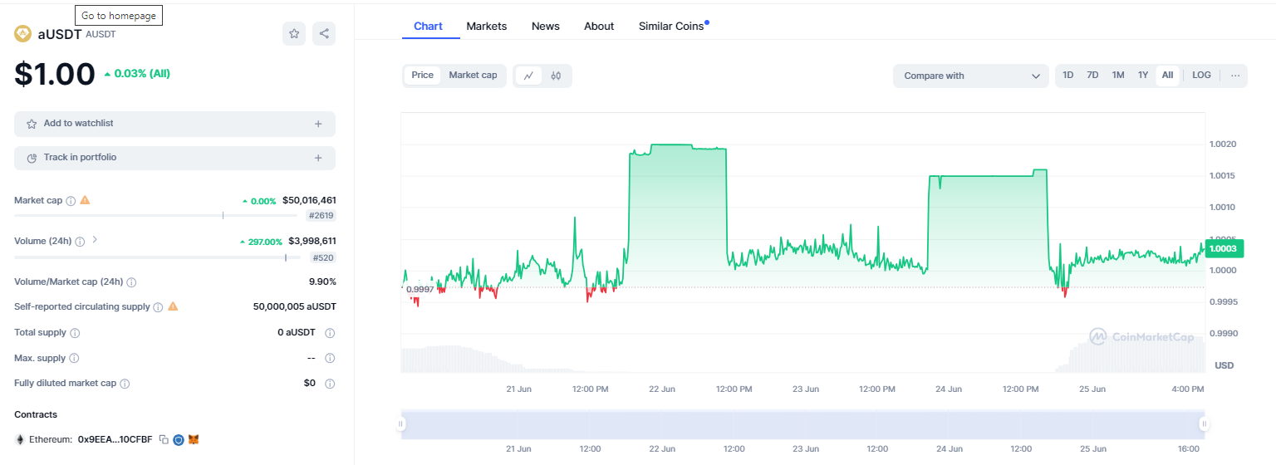Click the 1.0003 current price label
Screen dimensions: 1276x465
pos(1223,248)
